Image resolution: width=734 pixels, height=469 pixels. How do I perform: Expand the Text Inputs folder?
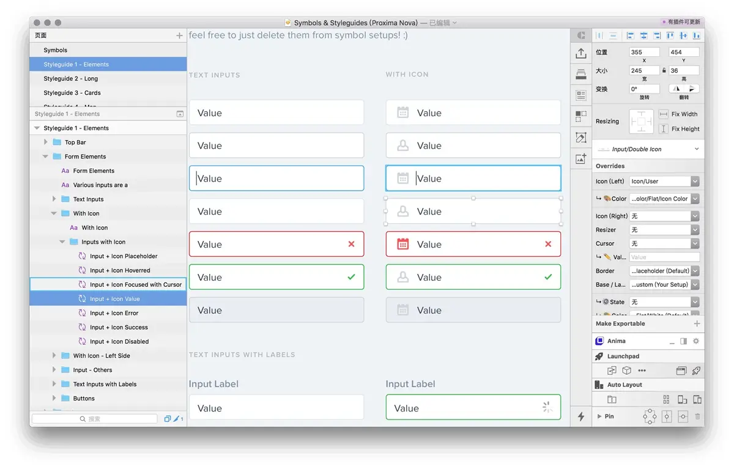(x=54, y=199)
